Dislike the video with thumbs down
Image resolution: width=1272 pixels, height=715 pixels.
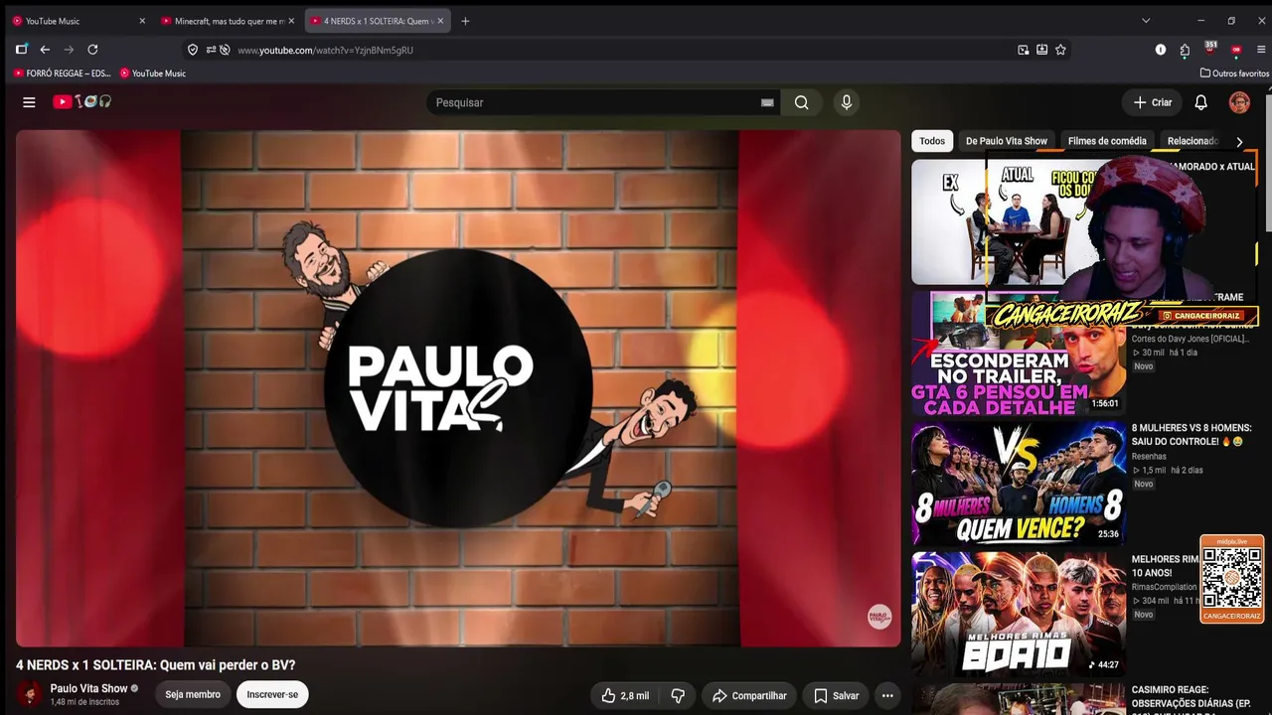click(678, 696)
